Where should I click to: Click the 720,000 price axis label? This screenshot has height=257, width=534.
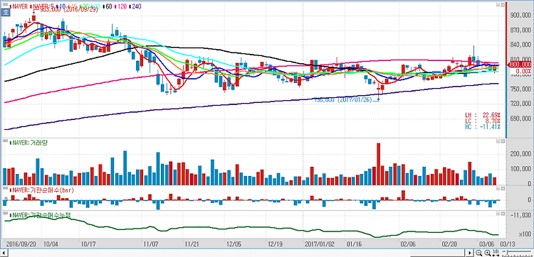(520, 104)
